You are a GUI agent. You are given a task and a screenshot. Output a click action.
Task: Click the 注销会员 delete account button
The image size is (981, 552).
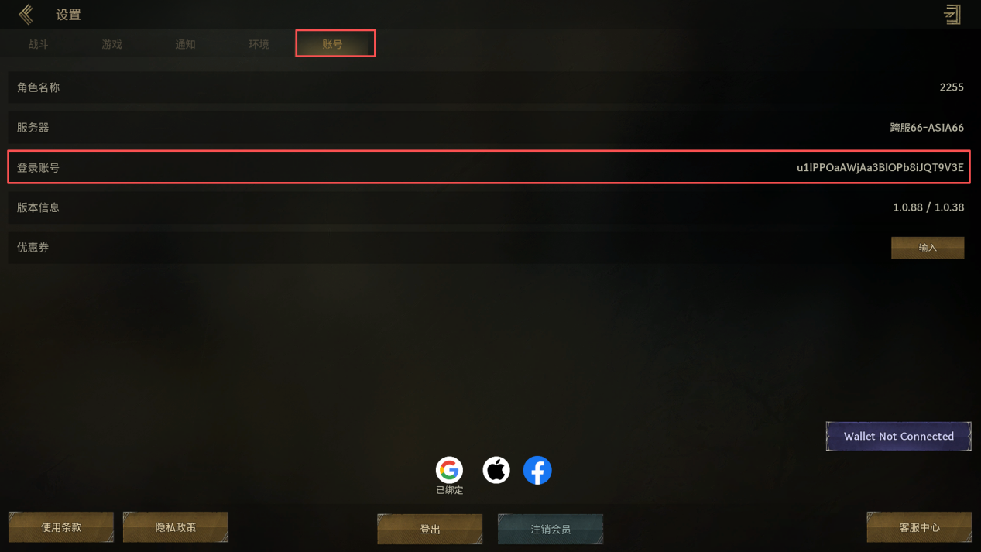point(551,529)
